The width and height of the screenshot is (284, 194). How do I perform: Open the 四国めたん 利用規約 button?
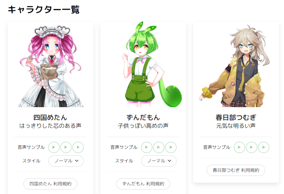pyautogui.click(x=51, y=184)
